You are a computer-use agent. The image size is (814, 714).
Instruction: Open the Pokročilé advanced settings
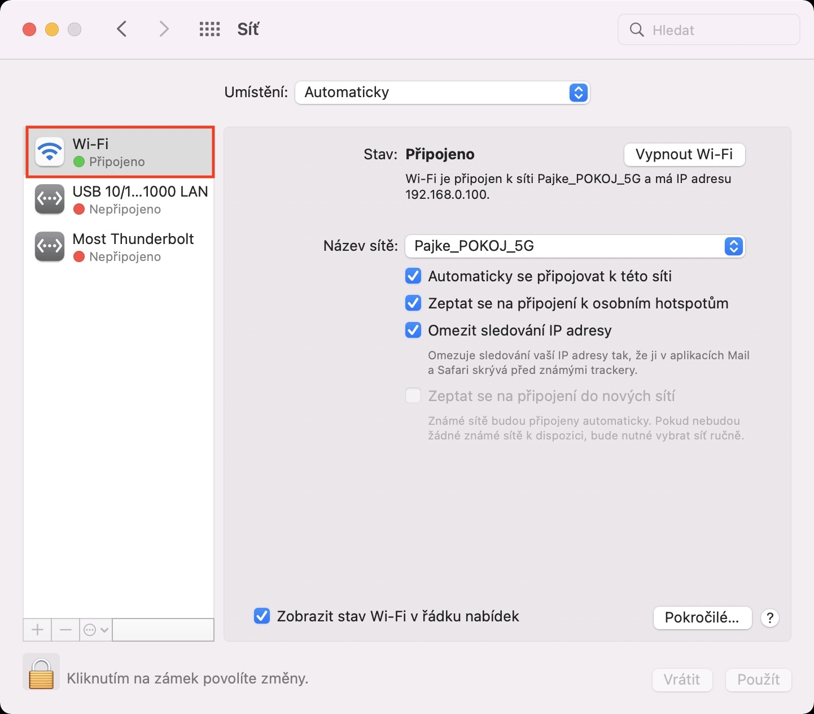tap(702, 618)
